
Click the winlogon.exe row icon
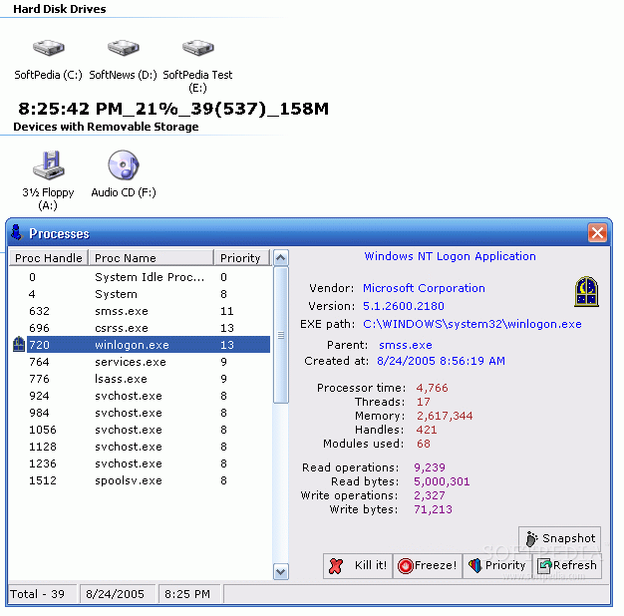19,344
